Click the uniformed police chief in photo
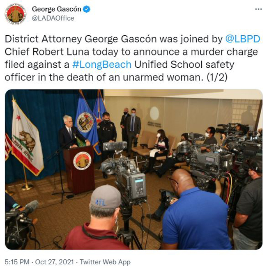This screenshot has width=267, height=268. tap(106, 135)
